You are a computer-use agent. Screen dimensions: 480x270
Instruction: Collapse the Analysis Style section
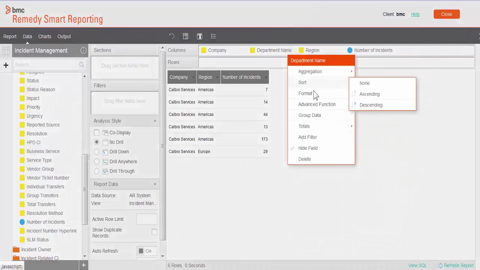(155, 121)
